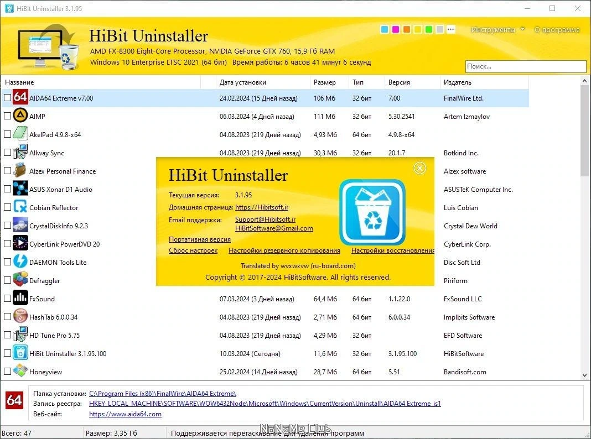Sort by Дата установки column header
The height and width of the screenshot is (439, 591).
[263, 82]
